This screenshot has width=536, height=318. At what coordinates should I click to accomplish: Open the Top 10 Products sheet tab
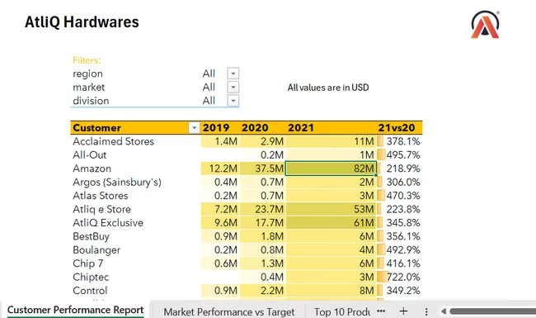[342, 312]
